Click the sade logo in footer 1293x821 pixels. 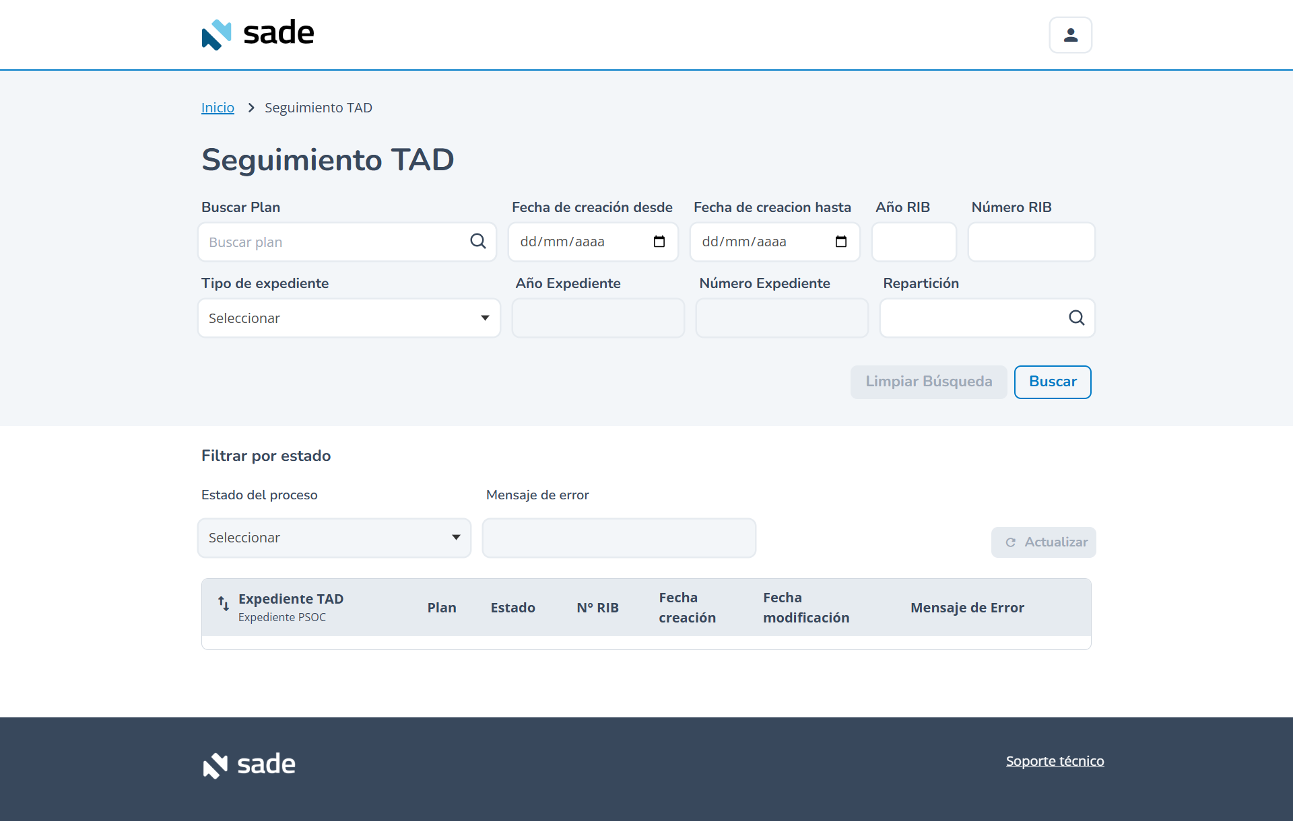[249, 765]
